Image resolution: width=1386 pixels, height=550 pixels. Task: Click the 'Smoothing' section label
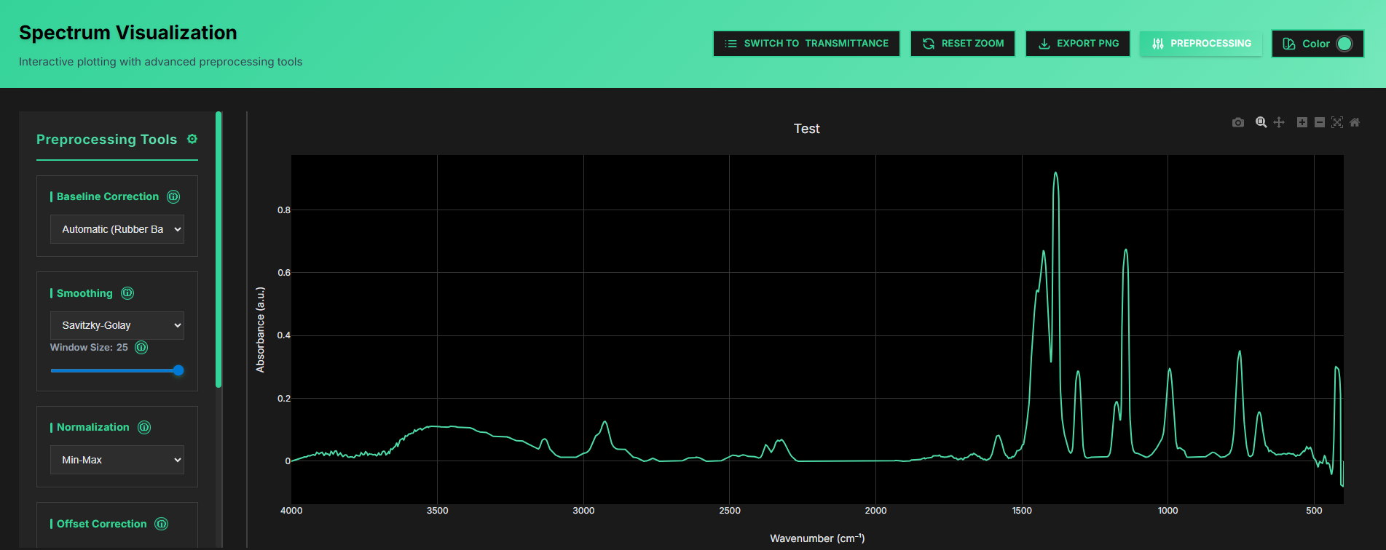(x=84, y=293)
